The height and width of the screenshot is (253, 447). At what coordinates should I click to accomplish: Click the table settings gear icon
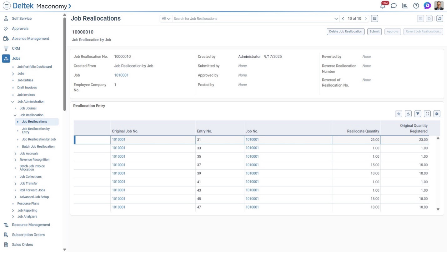(x=437, y=114)
